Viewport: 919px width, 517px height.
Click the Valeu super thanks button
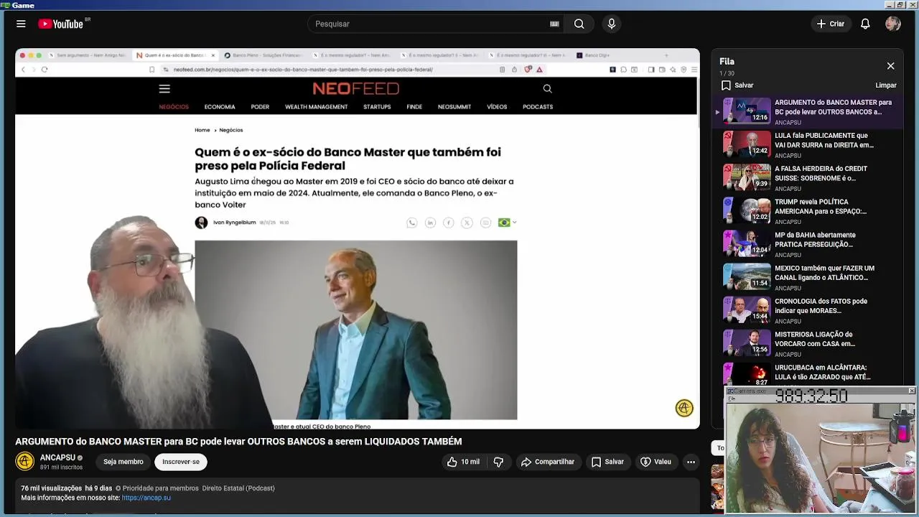pyautogui.click(x=656, y=462)
